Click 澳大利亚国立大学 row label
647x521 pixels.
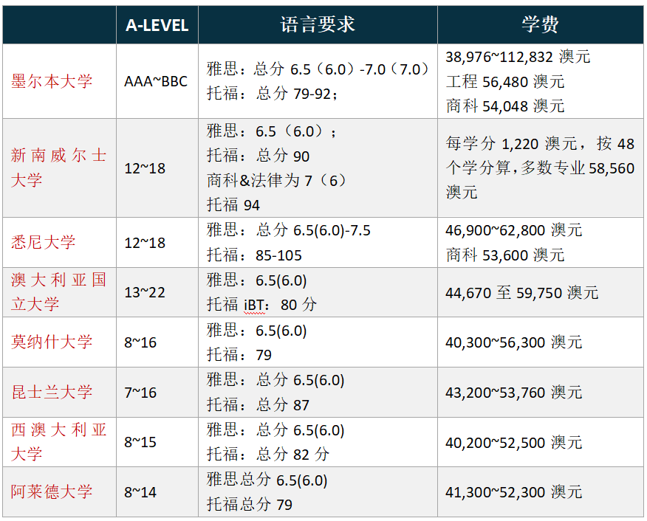58,292
